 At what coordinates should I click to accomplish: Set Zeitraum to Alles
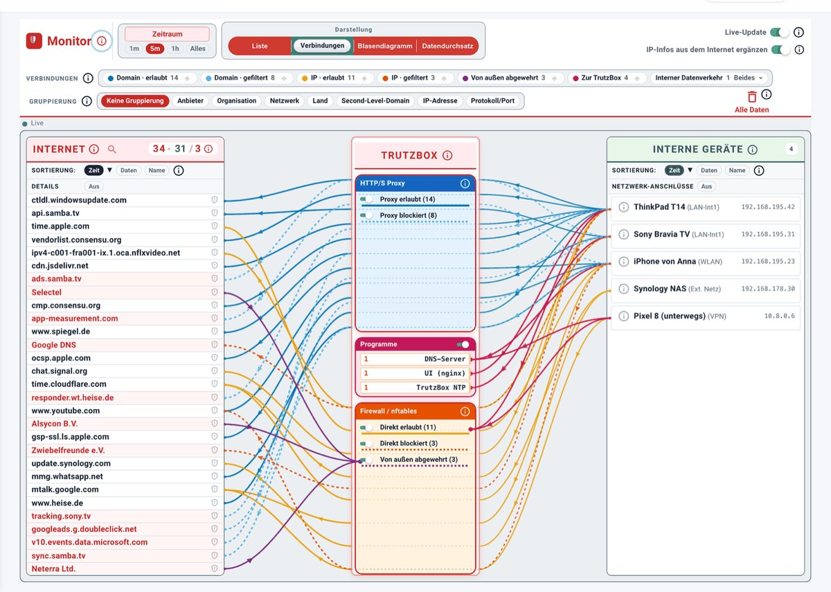pyautogui.click(x=198, y=49)
